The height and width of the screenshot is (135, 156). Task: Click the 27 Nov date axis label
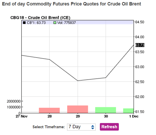click(x=21, y=116)
